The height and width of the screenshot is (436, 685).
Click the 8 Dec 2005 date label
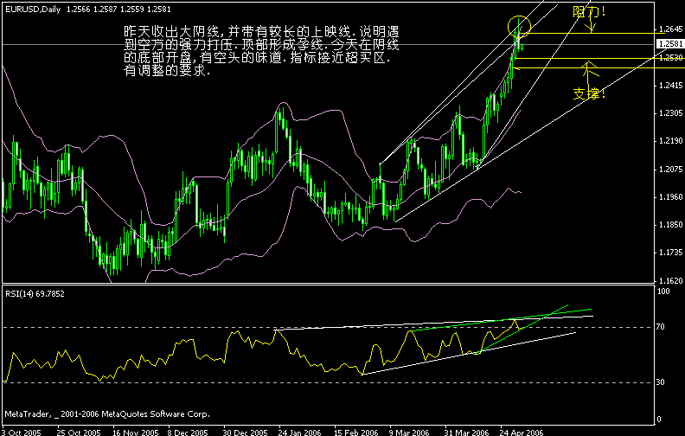pyautogui.click(x=189, y=432)
